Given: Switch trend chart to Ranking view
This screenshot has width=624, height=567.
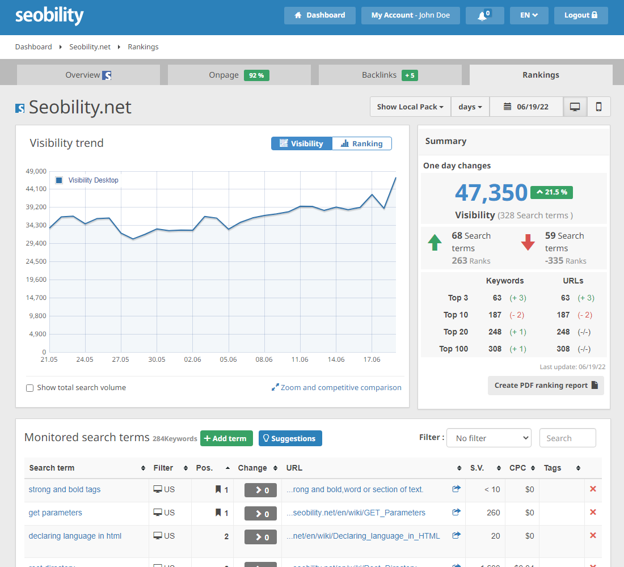Looking at the screenshot, I should (x=361, y=143).
